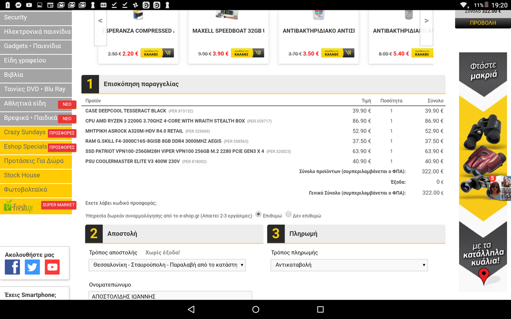Open the shipping method dropdown (Θεσσαλονίκη - Σταυρούπολη)

click(167, 265)
